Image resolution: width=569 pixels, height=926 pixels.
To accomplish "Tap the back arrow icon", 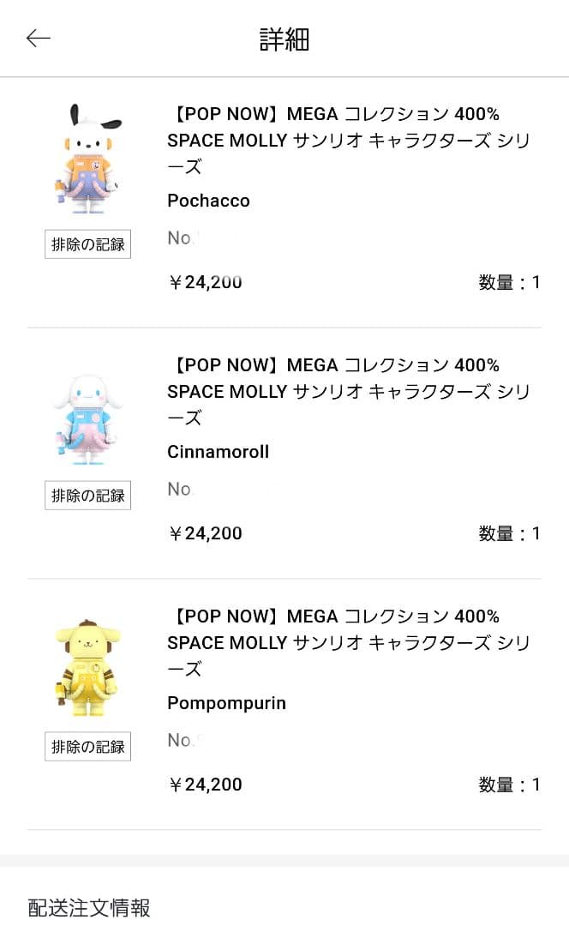I will click(x=39, y=39).
